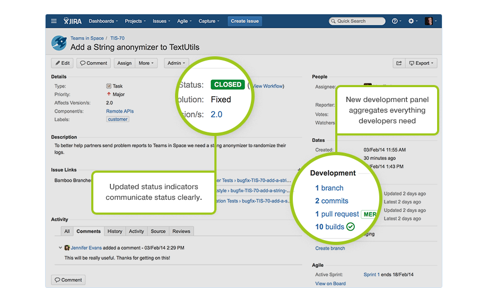Switch to the Reviews tab

pos(181,231)
